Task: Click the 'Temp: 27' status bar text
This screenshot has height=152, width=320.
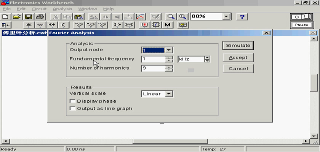Action: point(214,149)
